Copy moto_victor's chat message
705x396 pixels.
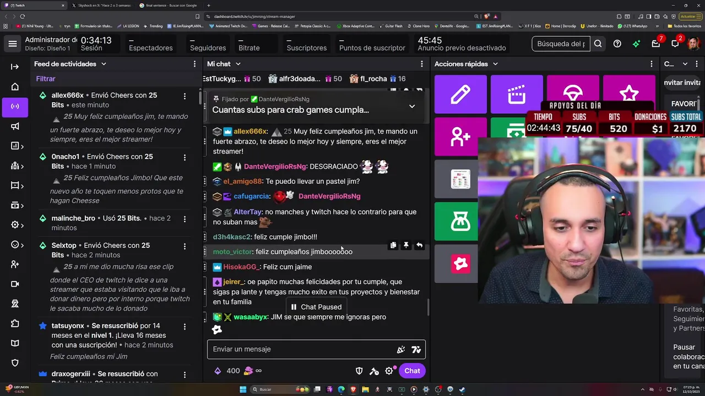[393, 245]
